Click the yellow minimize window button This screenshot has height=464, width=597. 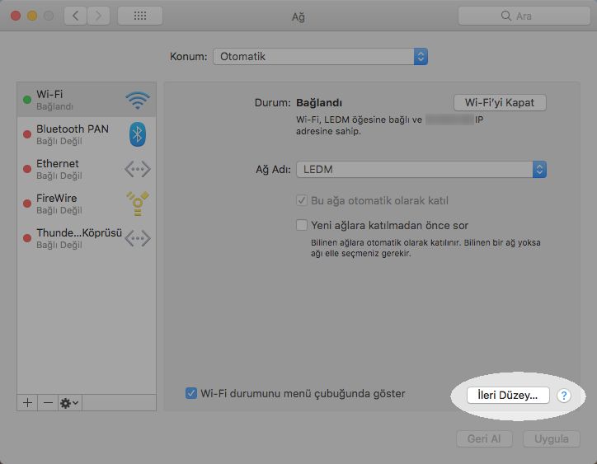coord(32,16)
